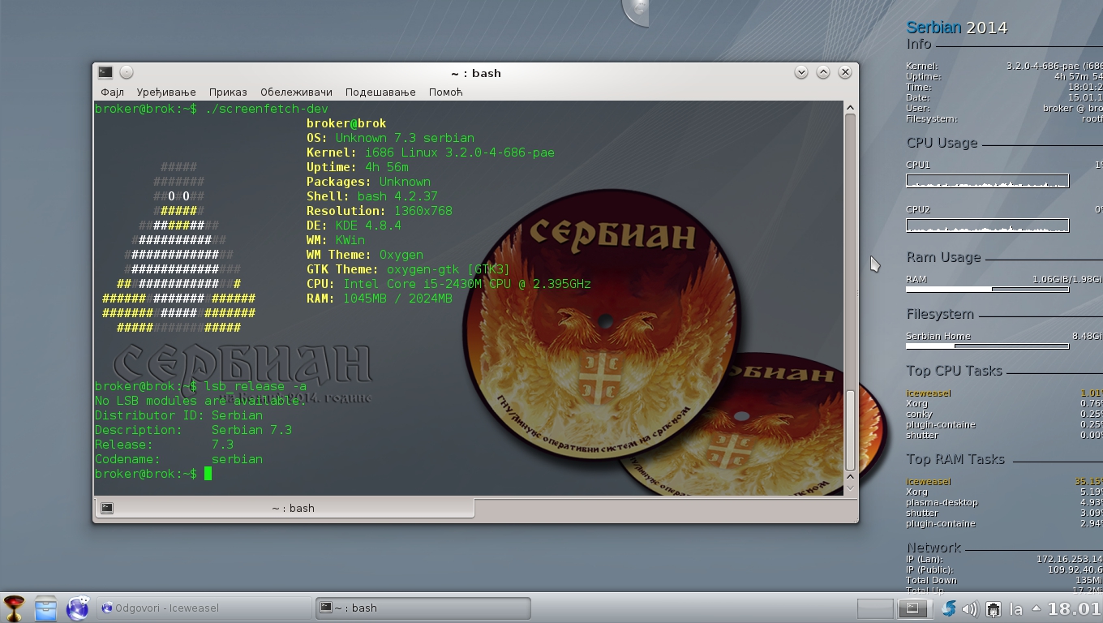Click the CPU2 usage graph in conky
This screenshot has width=1103, height=623.
987,226
